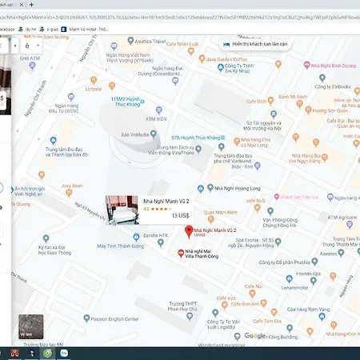Viewport: 360px width, 360px height.
Task: Click the Lotteria restaurant pin
Action: coord(94,80)
